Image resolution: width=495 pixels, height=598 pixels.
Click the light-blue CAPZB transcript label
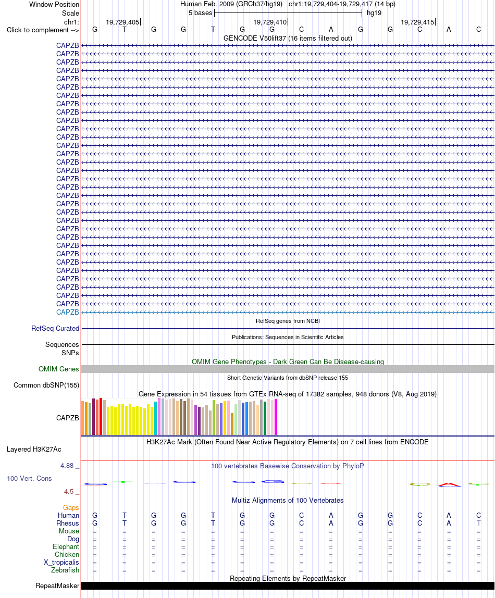coord(68,313)
